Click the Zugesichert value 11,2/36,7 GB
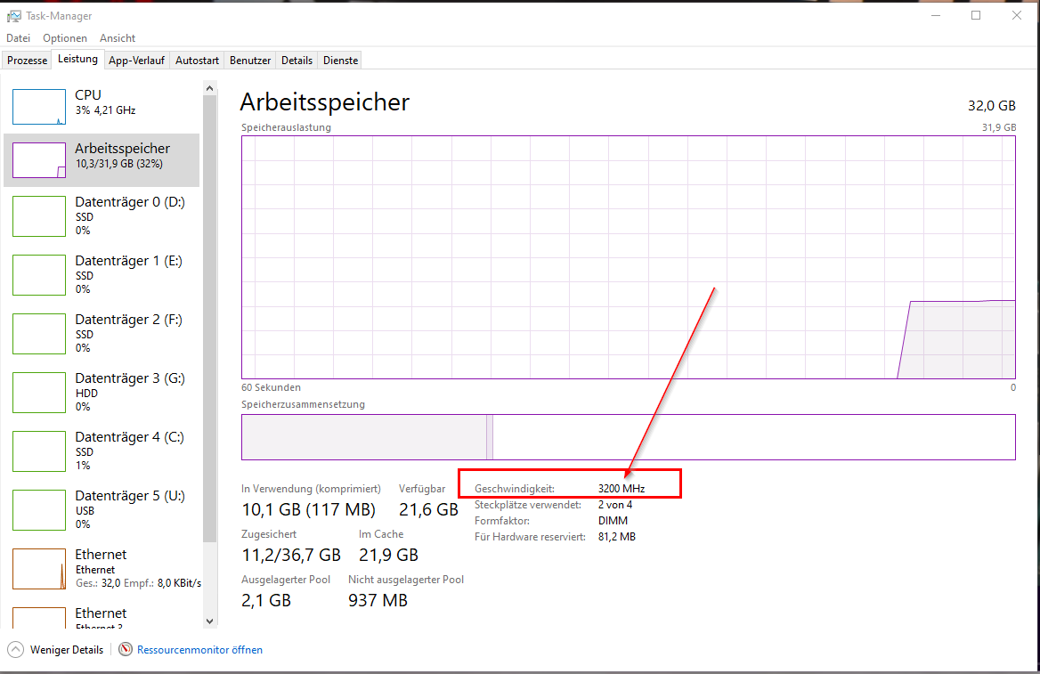Screen dimensions: 1040x674 click(x=291, y=555)
